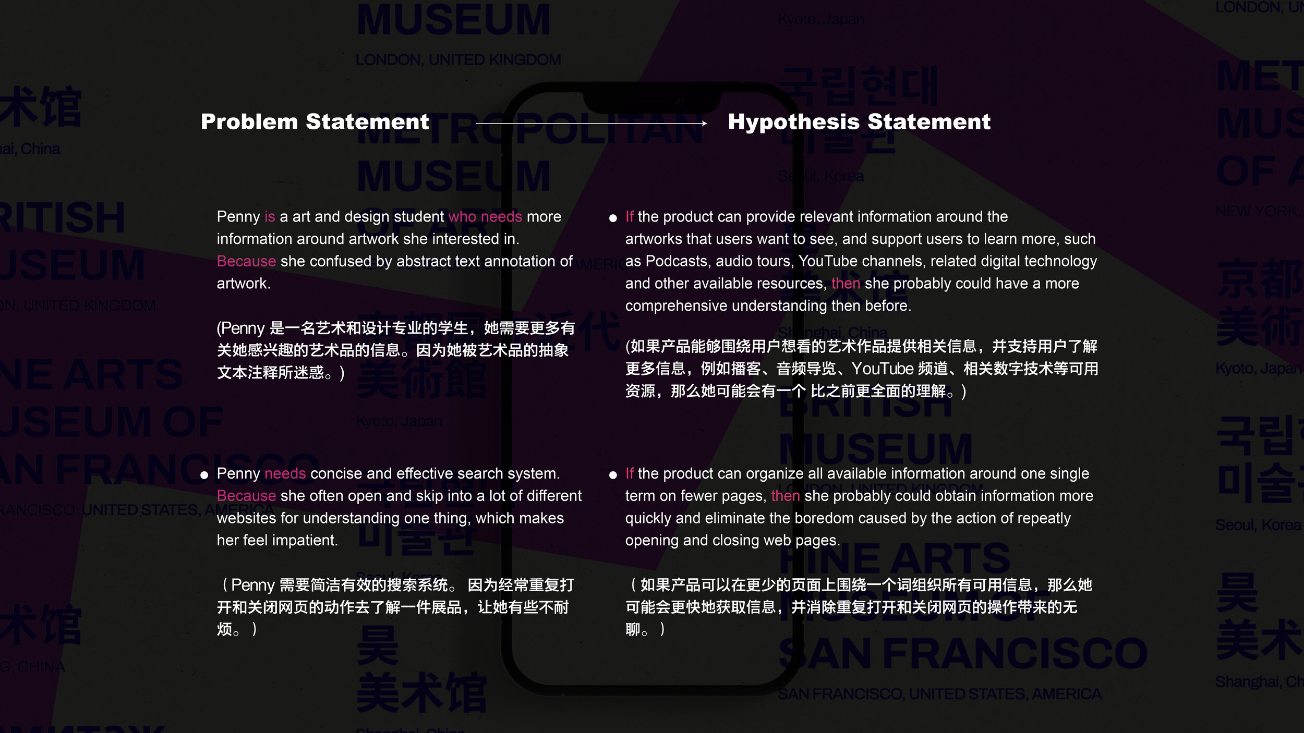
Task: Click pink 'then' before 'she probably could obtain'
Action: [785, 496]
